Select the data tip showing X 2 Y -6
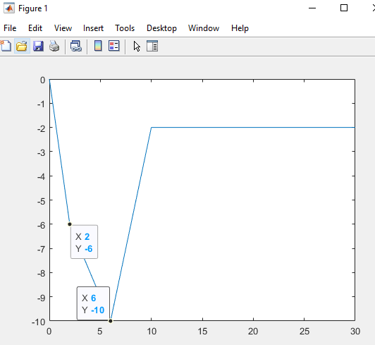 84,242
